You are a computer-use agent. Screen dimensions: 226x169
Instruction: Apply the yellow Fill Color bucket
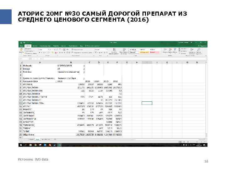(x=52, y=53)
